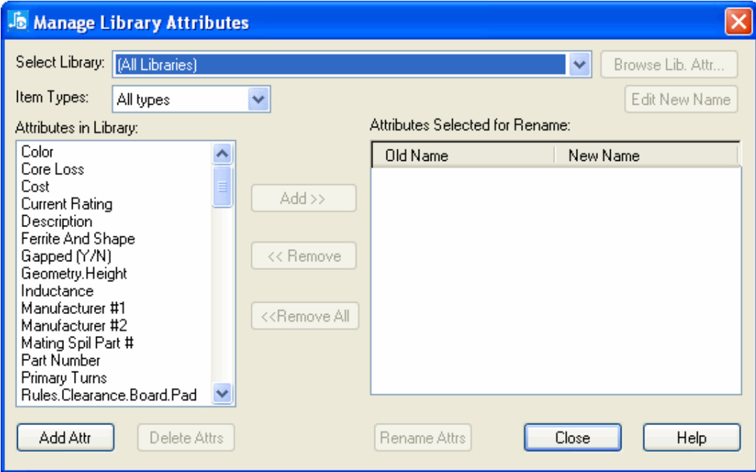This screenshot has width=756, height=472.
Task: Click the attribute list scroll up arrow
Action: coord(223,153)
